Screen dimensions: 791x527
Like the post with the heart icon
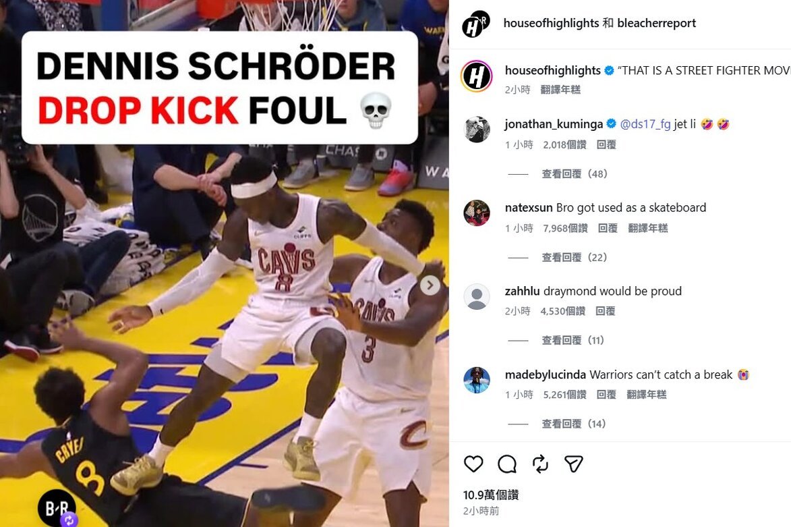[x=473, y=464]
